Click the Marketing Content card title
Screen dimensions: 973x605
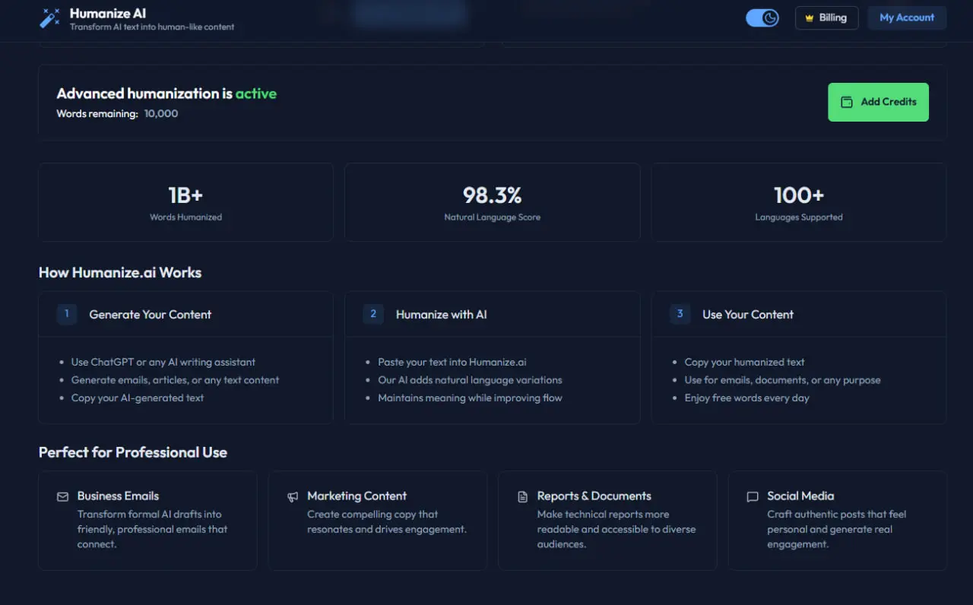pyautogui.click(x=357, y=496)
